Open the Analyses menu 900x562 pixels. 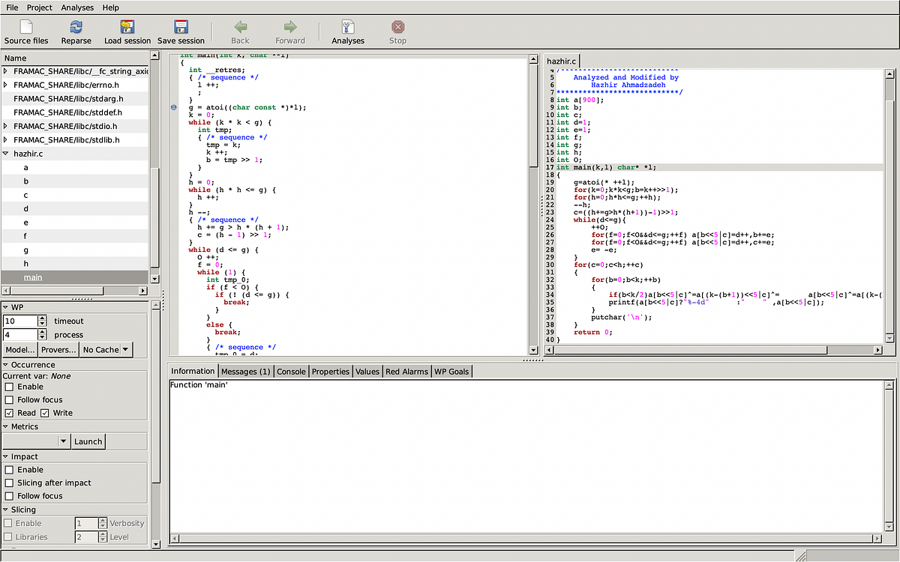point(77,7)
